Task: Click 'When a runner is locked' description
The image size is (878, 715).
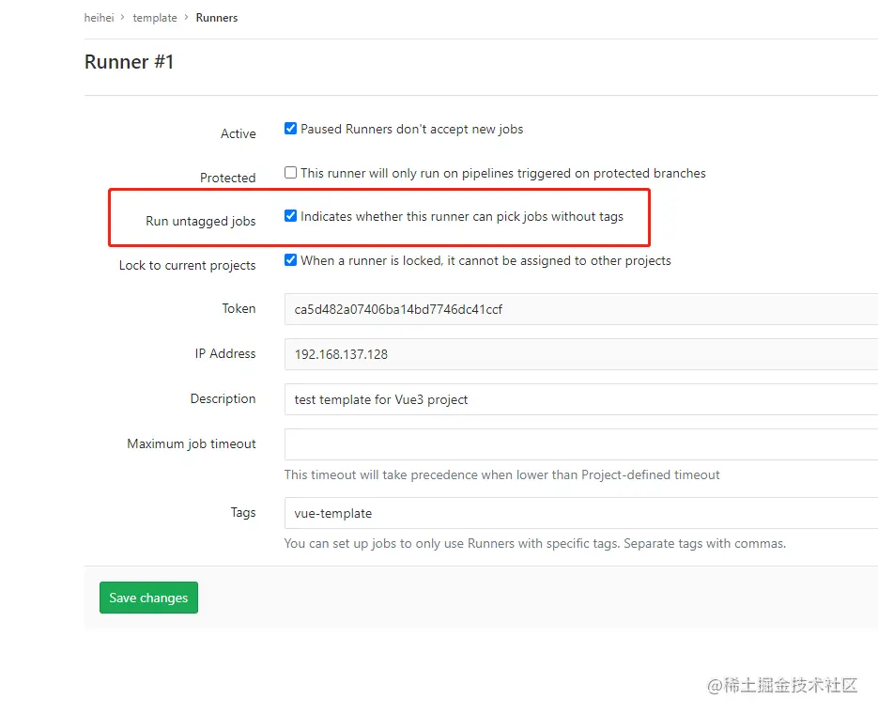Action: [485, 260]
